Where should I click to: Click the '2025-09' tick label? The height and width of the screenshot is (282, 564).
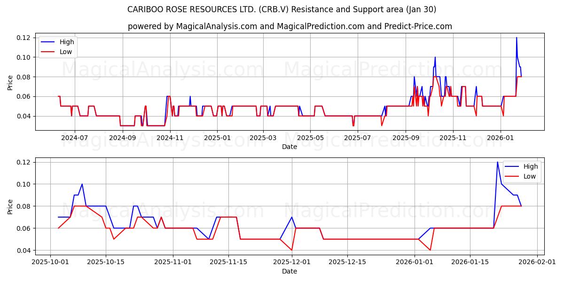tap(406, 138)
